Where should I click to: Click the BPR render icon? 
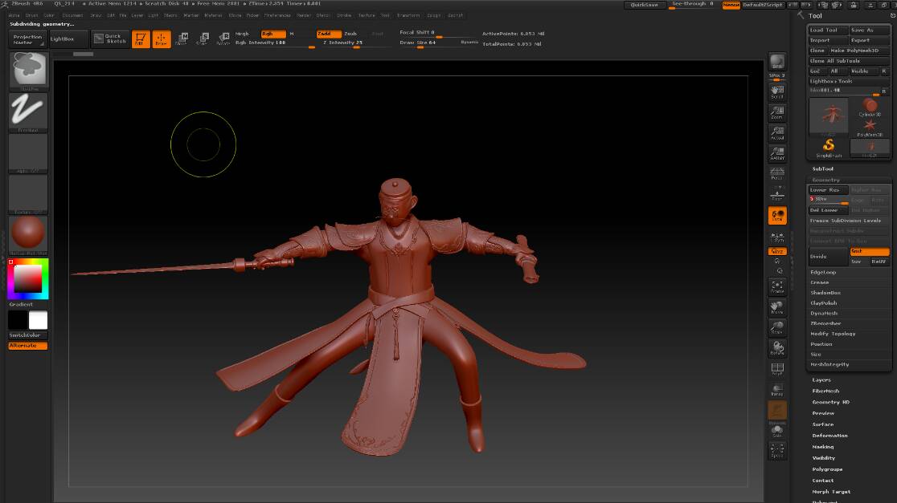tap(777, 63)
